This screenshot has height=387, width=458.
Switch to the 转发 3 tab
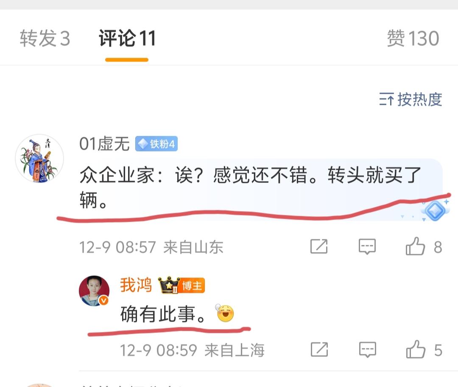tap(45, 38)
